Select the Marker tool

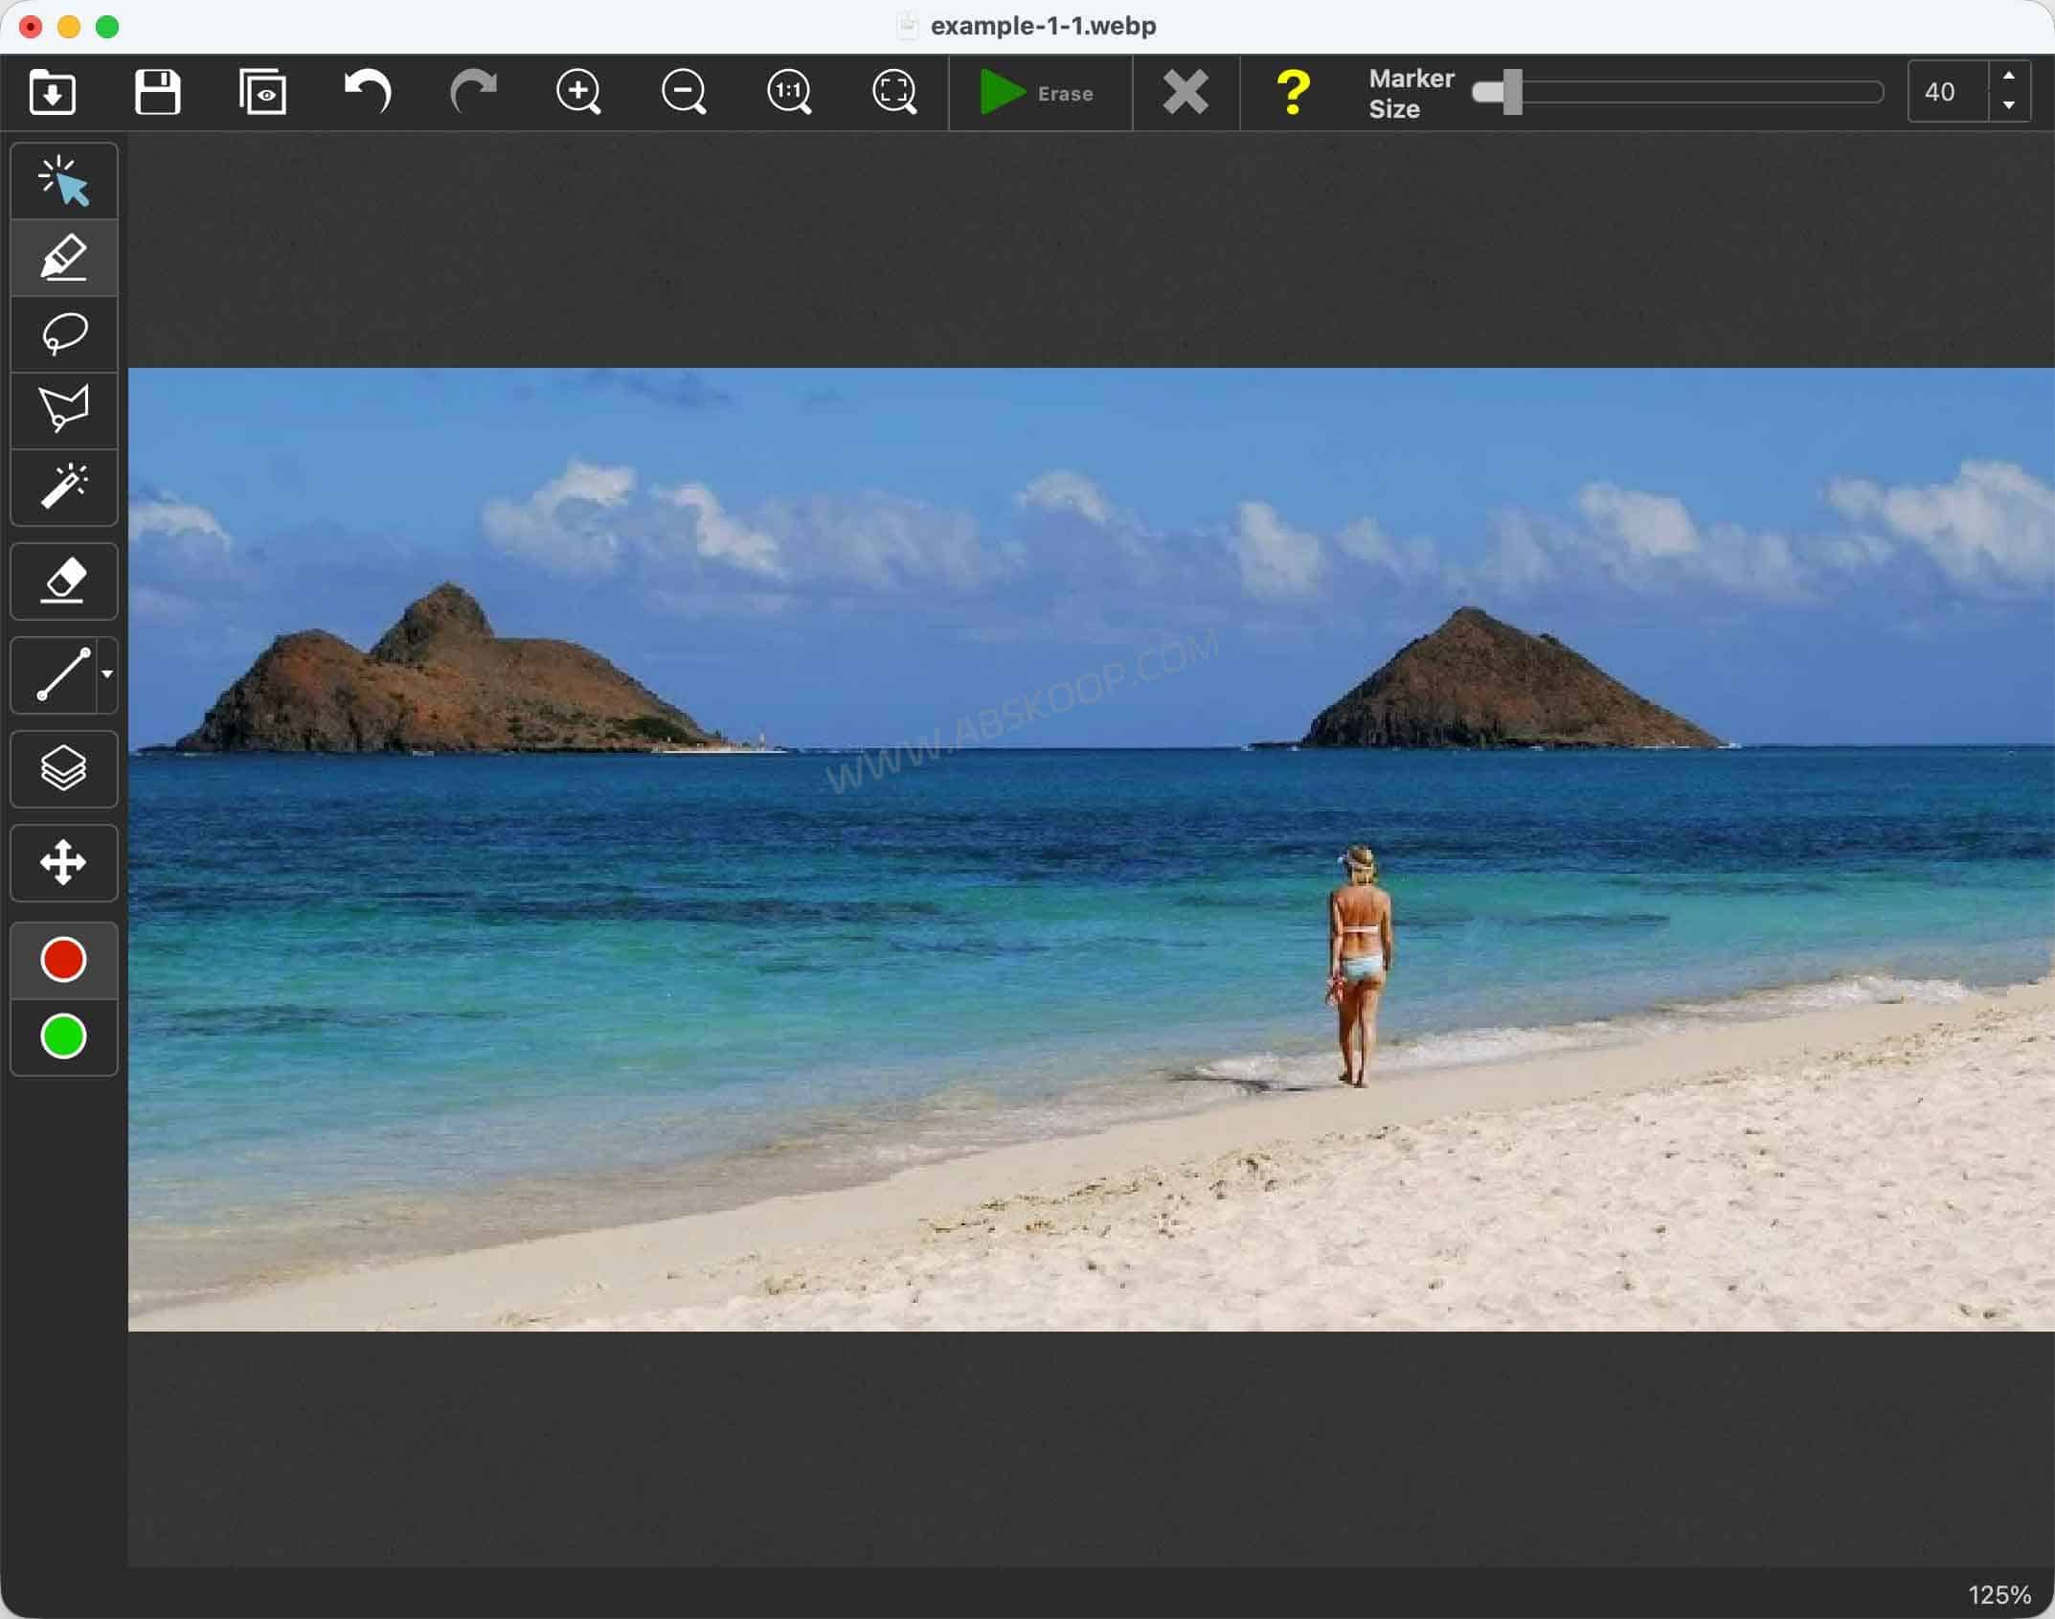pyautogui.click(x=64, y=258)
